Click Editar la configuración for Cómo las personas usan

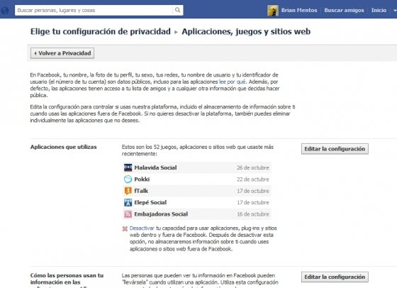pyautogui.click(x=335, y=277)
